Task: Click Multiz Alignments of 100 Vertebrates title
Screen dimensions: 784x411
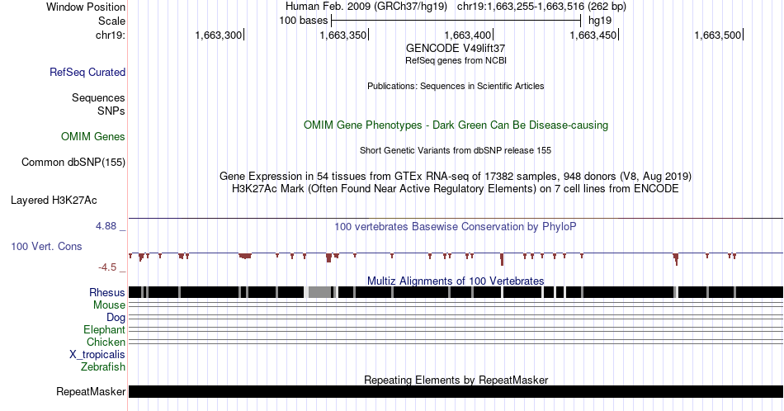Action: pos(456,281)
